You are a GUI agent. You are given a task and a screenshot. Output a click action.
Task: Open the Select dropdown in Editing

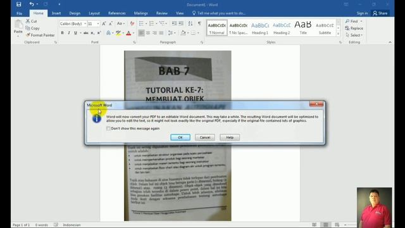coord(354,35)
